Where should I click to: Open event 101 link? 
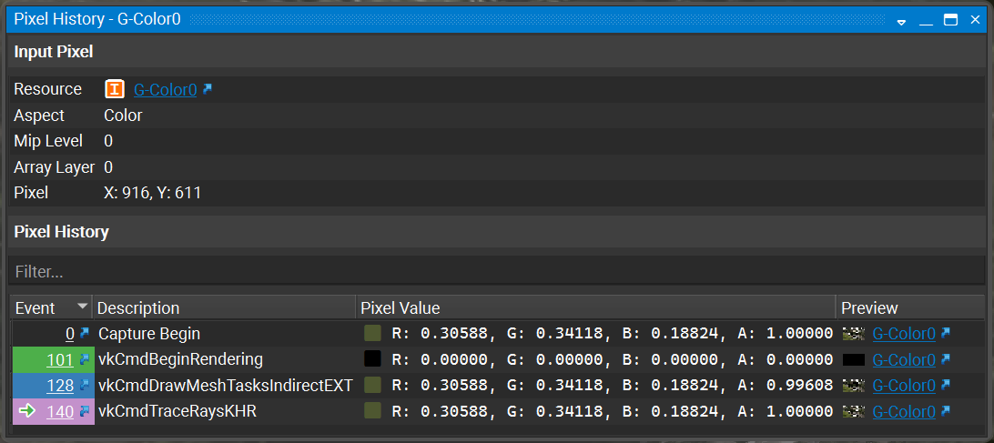point(60,360)
